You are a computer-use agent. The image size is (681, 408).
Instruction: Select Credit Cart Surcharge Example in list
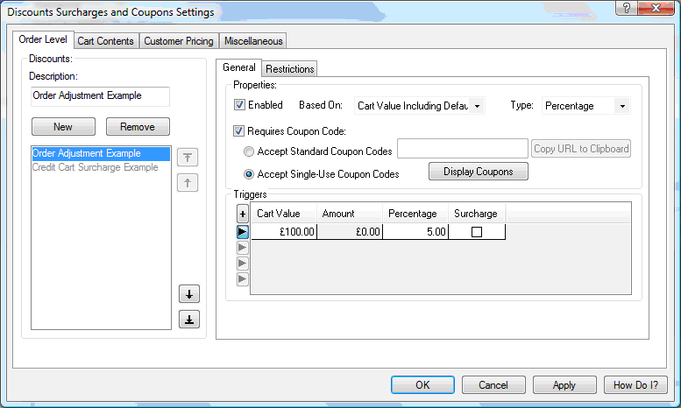point(96,166)
